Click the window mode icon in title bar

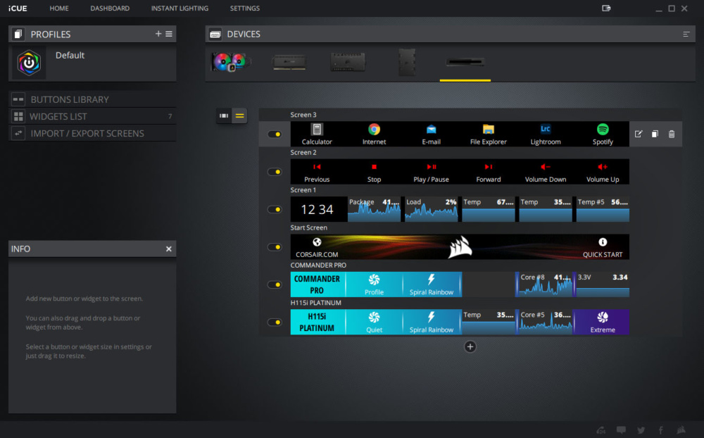click(606, 8)
